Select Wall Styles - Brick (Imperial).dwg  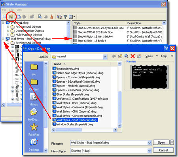click(74, 103)
